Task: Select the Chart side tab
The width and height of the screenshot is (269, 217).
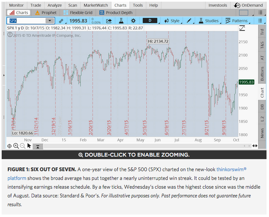Action: click(x=262, y=92)
